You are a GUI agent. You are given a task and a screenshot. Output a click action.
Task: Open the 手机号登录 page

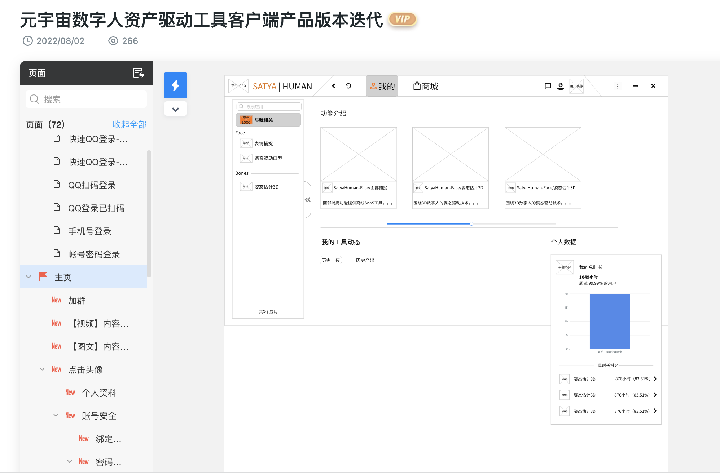click(x=89, y=231)
